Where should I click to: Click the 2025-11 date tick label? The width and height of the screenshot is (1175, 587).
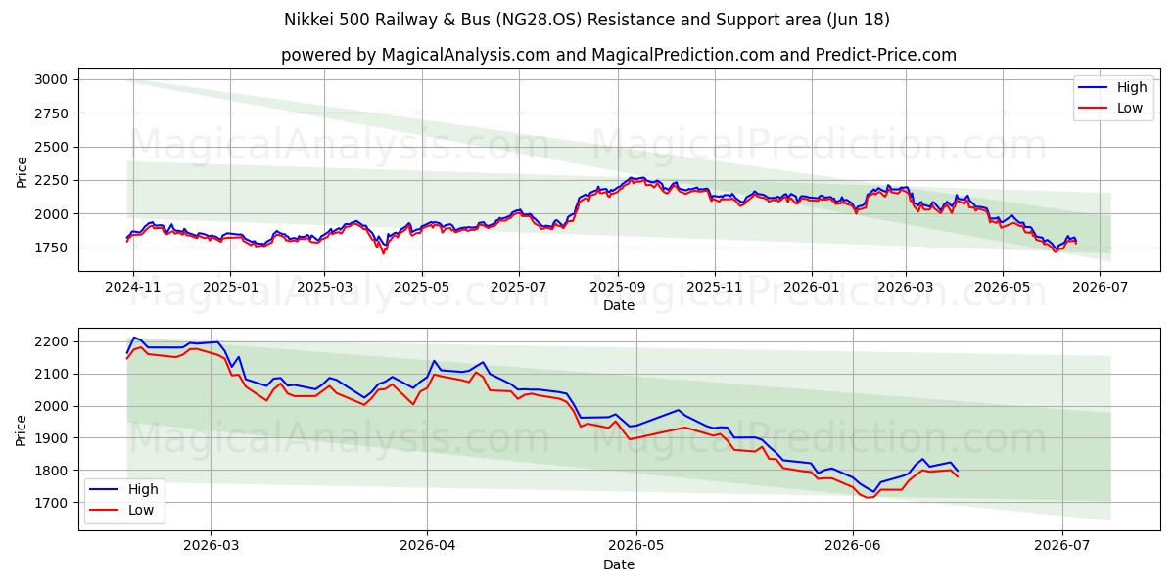715,287
